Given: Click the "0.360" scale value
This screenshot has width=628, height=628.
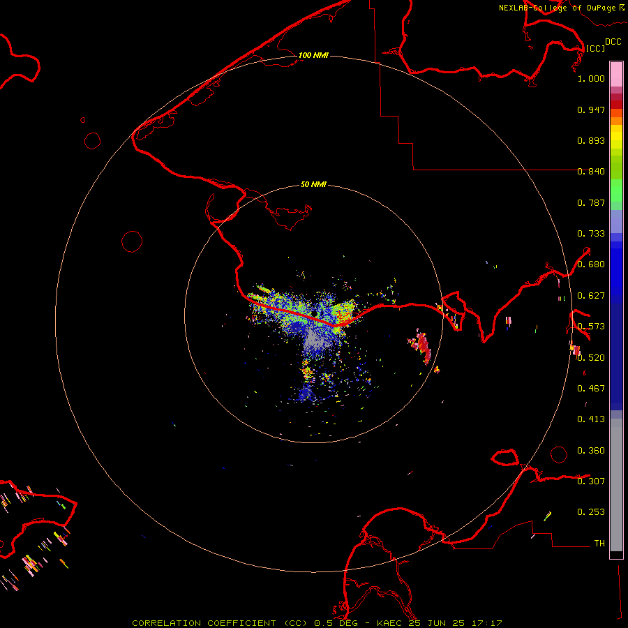Looking at the screenshot, I should (x=591, y=451).
